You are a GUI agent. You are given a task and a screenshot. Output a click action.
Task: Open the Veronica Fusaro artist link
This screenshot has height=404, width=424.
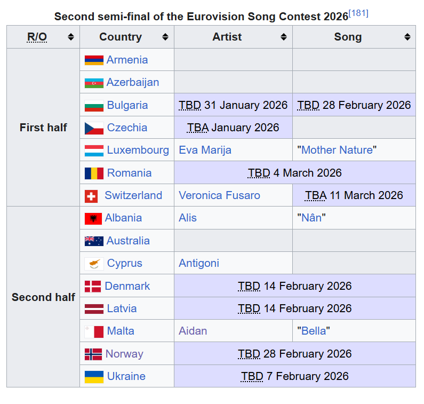tap(219, 195)
